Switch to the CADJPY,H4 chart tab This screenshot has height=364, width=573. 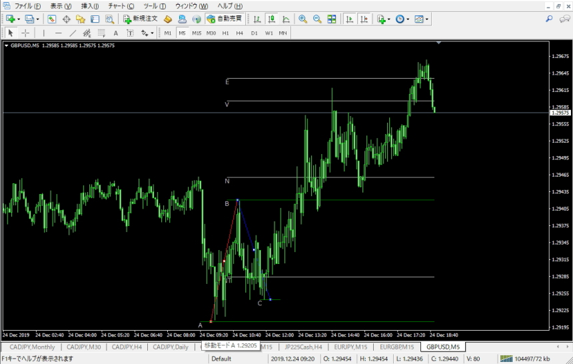click(127, 347)
